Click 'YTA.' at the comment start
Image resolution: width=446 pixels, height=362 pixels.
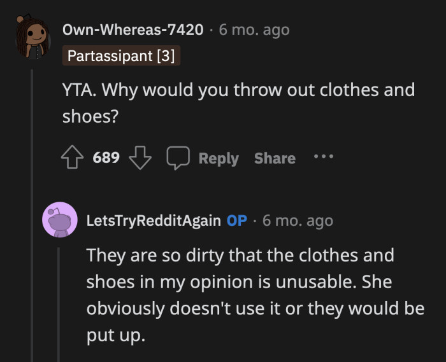[x=79, y=90]
